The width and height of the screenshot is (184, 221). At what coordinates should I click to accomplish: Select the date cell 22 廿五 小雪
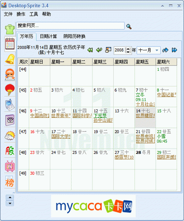166,138
